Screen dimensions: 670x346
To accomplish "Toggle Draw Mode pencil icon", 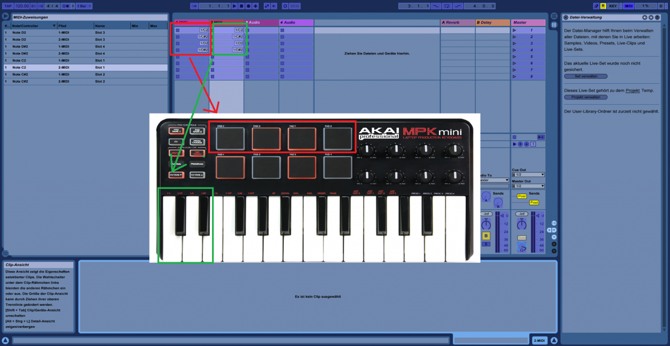I will 596,6.
